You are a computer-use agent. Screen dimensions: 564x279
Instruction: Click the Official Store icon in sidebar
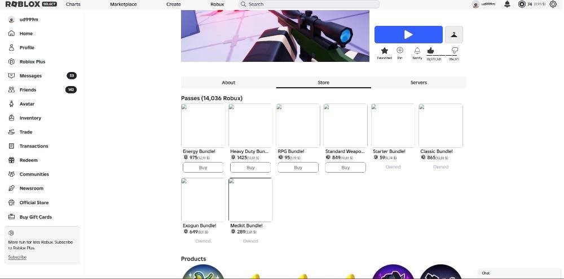(x=11, y=202)
